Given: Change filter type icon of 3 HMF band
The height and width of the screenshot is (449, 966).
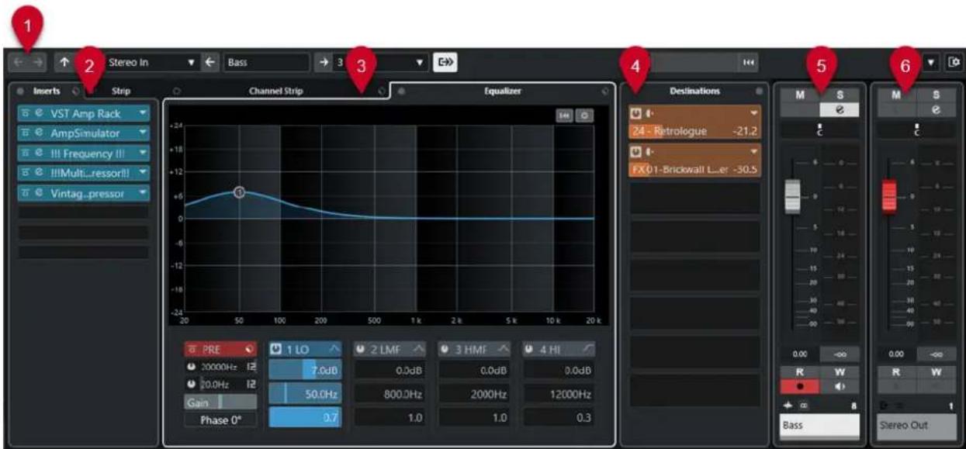Looking at the screenshot, I should pyautogui.click(x=502, y=349).
